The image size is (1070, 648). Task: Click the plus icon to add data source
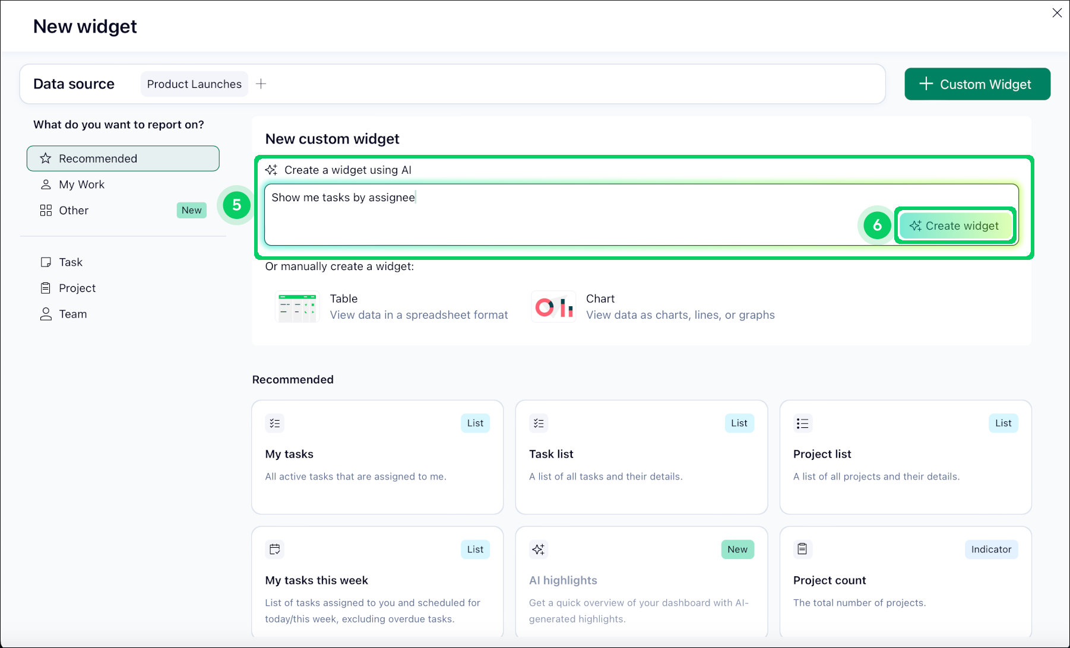click(x=261, y=84)
